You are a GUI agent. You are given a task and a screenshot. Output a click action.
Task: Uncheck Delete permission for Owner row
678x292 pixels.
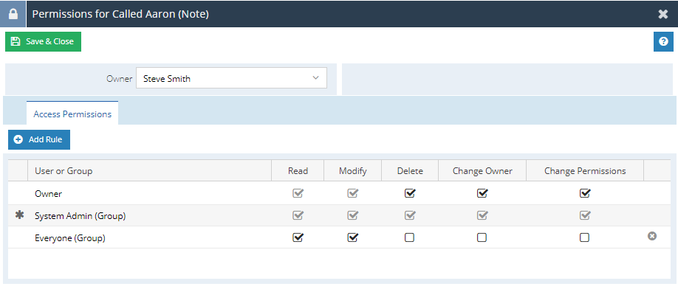(410, 193)
